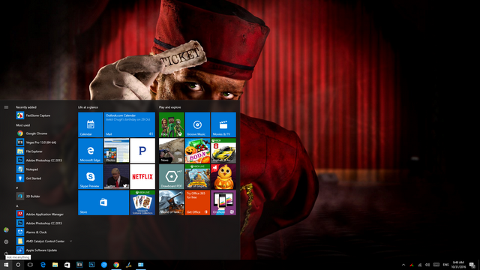Open the Photos tile
The width and height of the screenshot is (480, 270).
click(116, 151)
